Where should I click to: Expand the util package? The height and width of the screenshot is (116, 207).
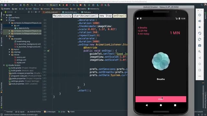[x=12, y=25]
